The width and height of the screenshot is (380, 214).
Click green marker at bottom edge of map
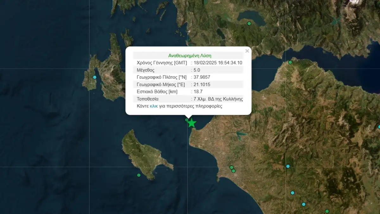[x=327, y=211]
